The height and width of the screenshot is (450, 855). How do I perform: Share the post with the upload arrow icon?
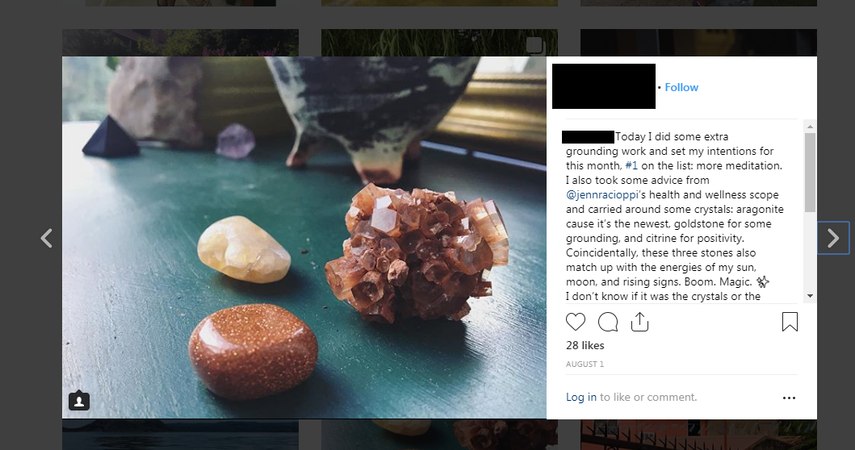639,322
